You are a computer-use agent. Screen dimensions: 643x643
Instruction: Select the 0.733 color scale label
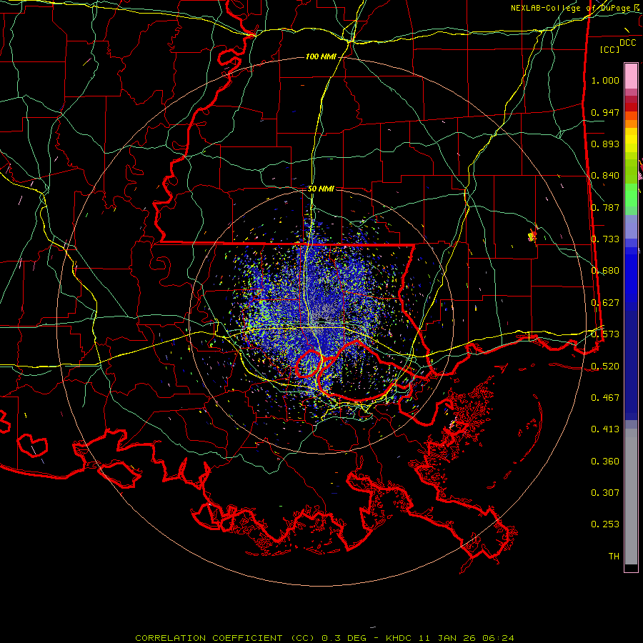[x=605, y=239]
